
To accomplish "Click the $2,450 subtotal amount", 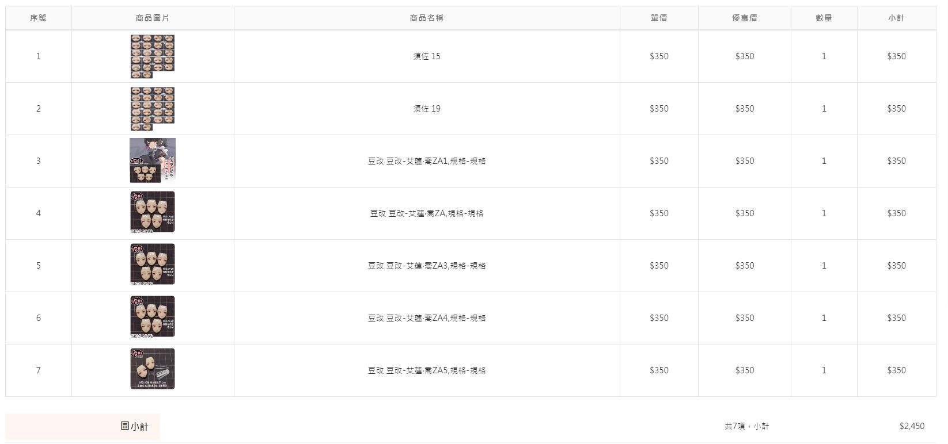I will tap(912, 426).
